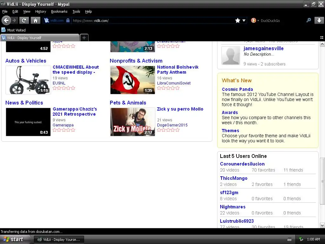Click star rating under Gamerappa video

[64, 130]
